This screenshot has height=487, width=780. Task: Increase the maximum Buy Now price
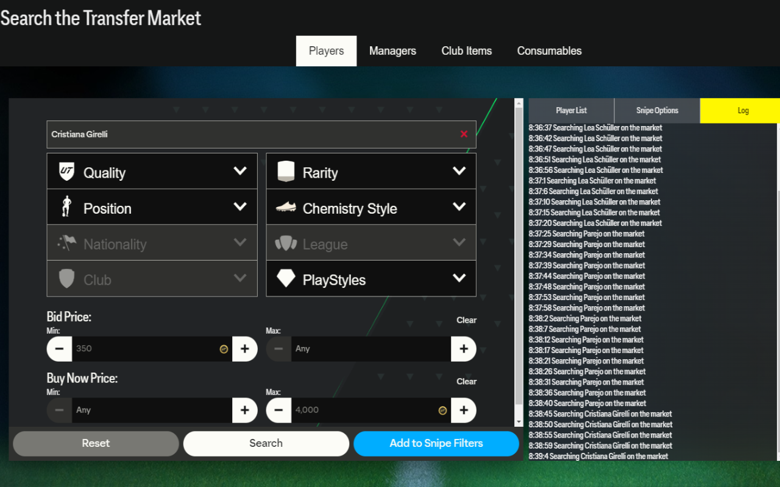(464, 410)
